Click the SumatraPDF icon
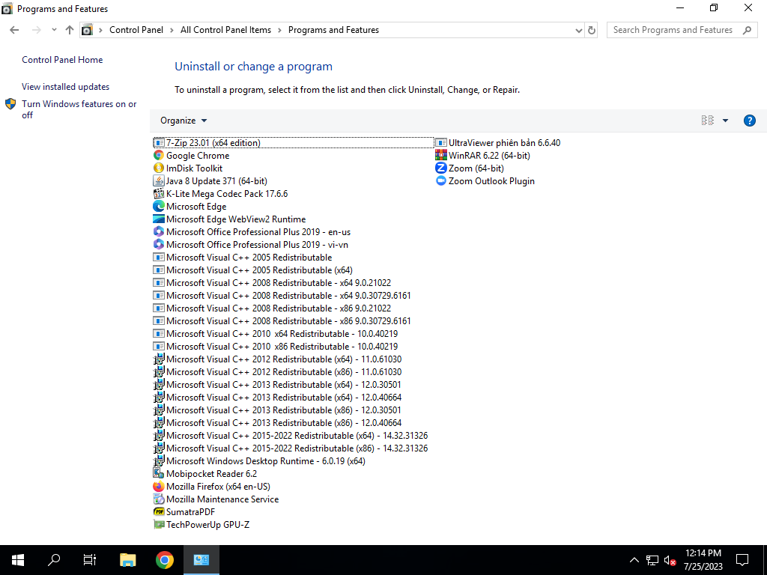Viewport: 767px width, 575px height. [x=159, y=511]
